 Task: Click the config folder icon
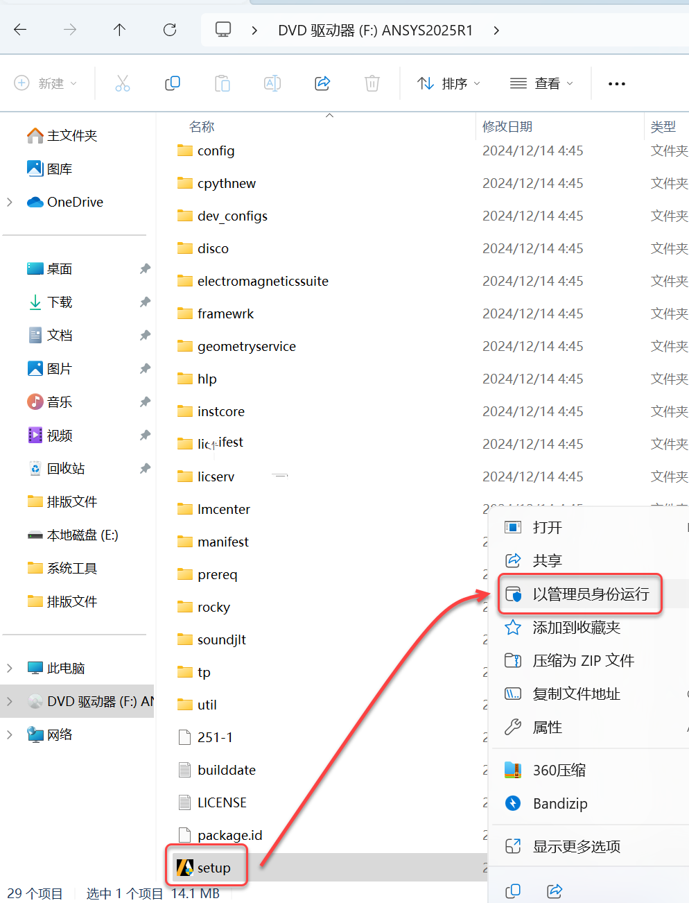[185, 150]
